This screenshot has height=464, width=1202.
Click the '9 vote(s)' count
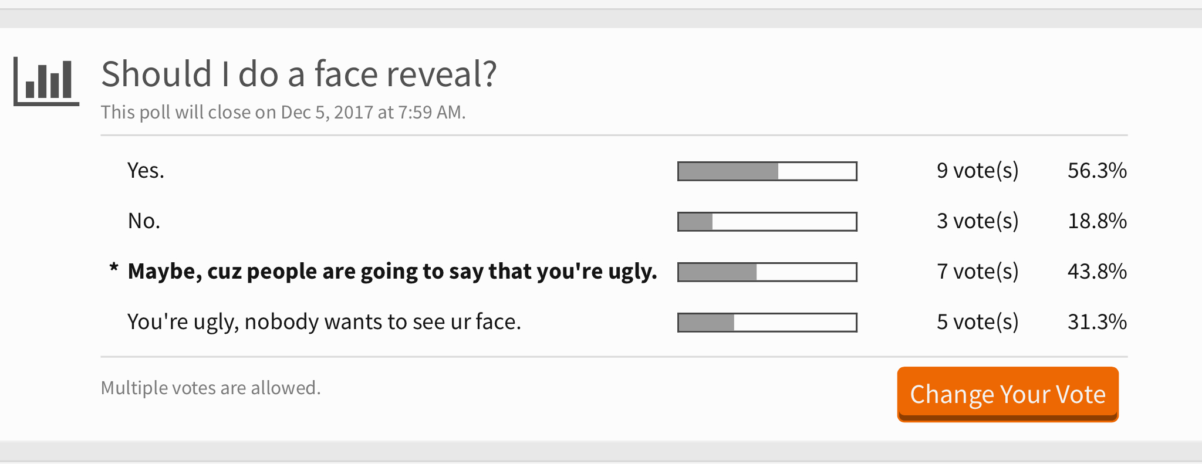pos(978,171)
